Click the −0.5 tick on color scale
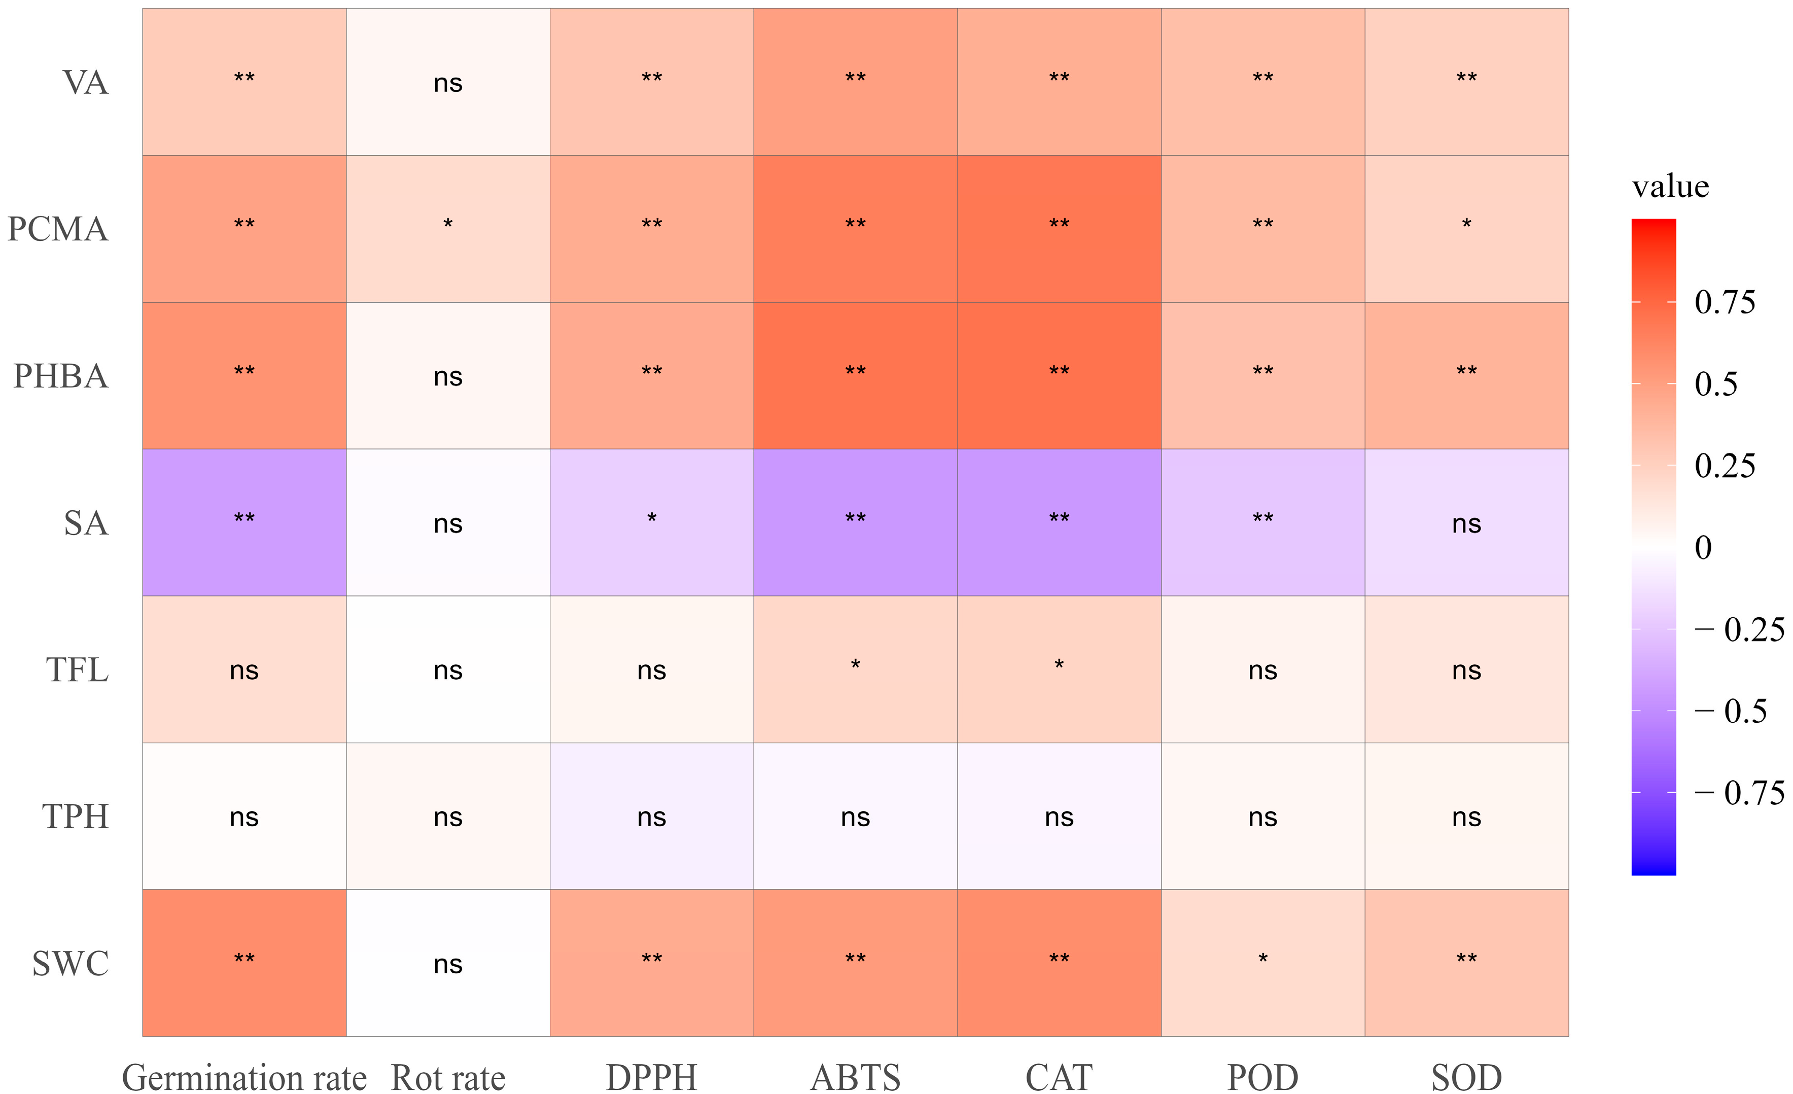Screen dimensions: 1793x1094 (1740, 711)
